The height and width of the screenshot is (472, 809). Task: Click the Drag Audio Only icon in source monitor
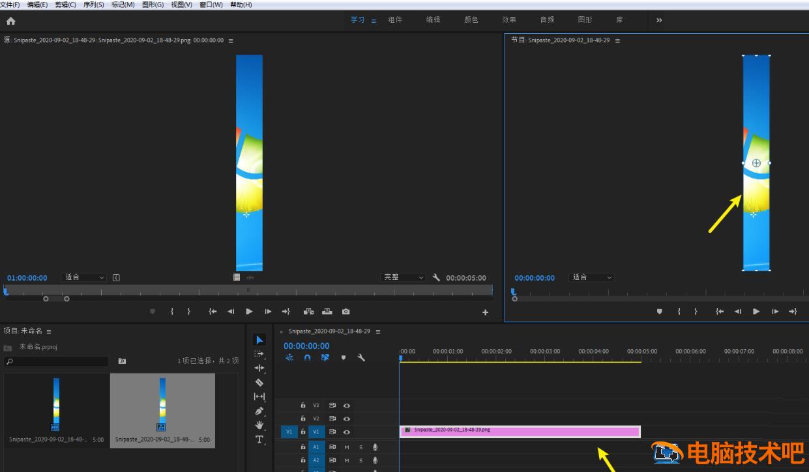coord(250,277)
